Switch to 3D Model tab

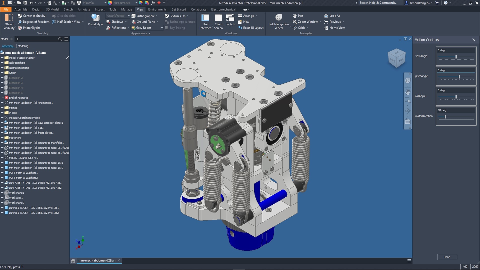(52, 9)
